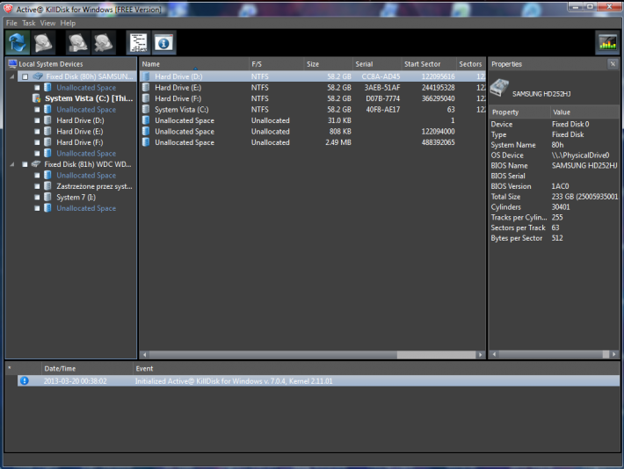The image size is (624, 469).
Task: Click the KillDisk app icon in title bar
Action: click(x=8, y=9)
